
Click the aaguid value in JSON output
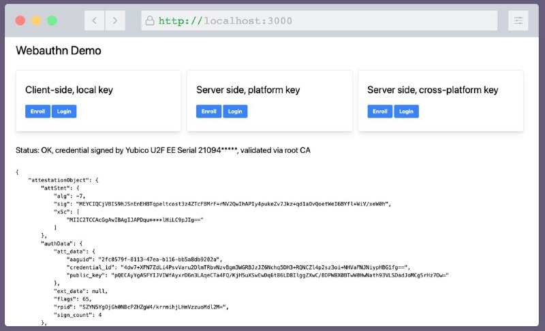point(160,259)
